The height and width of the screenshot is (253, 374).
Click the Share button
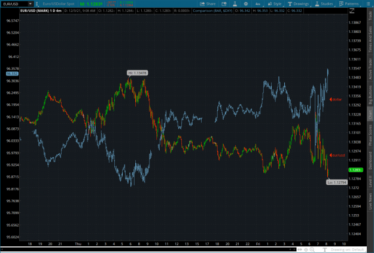[x=208, y=4]
